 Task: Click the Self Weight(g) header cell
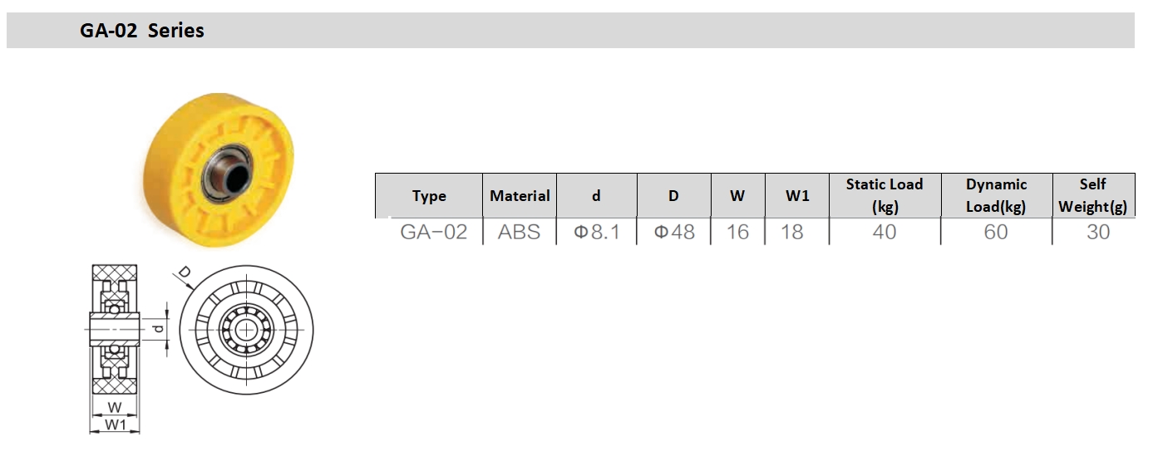point(1093,196)
